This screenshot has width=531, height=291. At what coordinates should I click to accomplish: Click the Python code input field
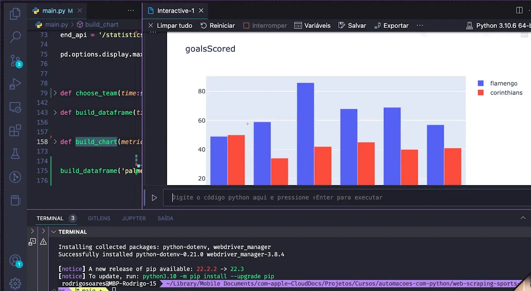pyautogui.click(x=287, y=197)
